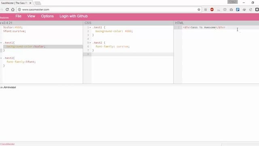259x146 pixels.
Task: Open the blue square extension icon
Action: coord(238,10)
